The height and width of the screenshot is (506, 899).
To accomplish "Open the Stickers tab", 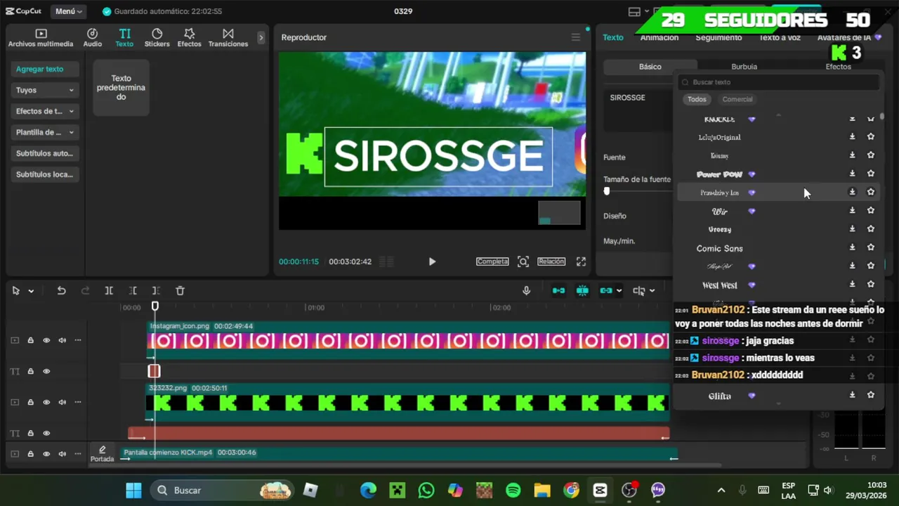I will coord(157,38).
